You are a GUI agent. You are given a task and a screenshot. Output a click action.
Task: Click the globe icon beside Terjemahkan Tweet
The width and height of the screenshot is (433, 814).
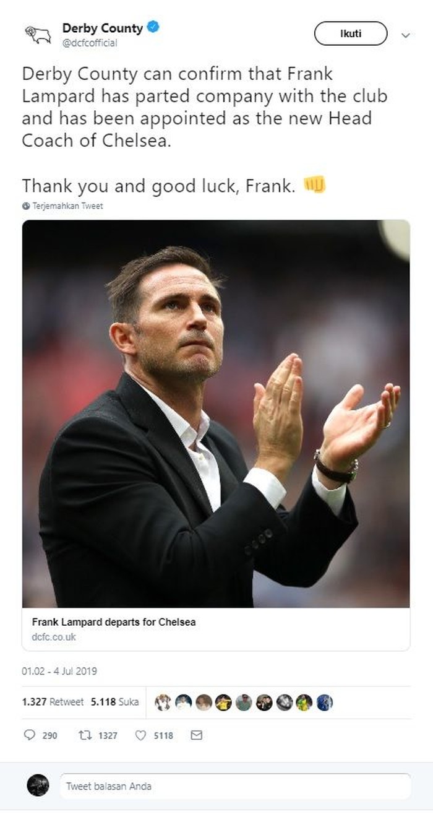pyautogui.click(x=25, y=206)
